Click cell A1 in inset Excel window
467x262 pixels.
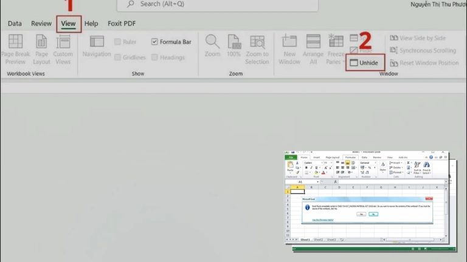[297, 192]
